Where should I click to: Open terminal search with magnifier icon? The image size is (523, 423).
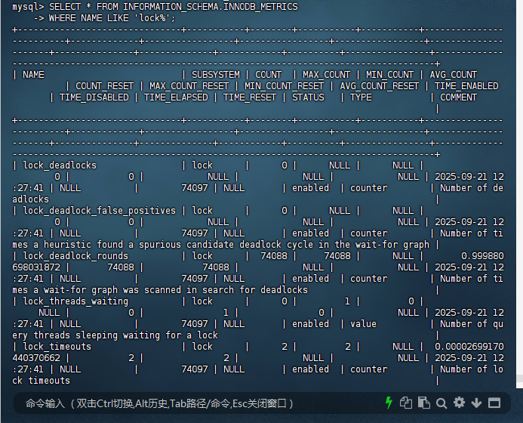coord(441,403)
